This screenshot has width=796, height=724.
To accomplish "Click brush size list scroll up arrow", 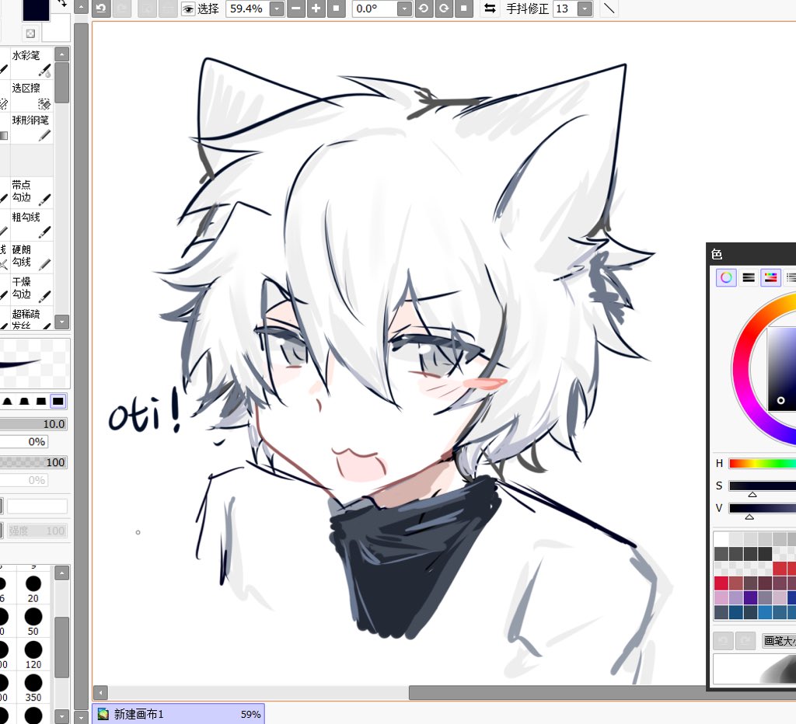I will point(62,573).
